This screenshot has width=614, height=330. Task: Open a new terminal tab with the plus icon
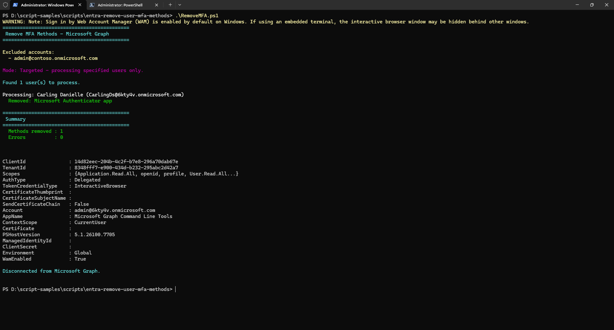tap(170, 5)
